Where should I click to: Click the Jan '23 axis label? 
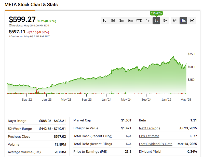(47, 100)
